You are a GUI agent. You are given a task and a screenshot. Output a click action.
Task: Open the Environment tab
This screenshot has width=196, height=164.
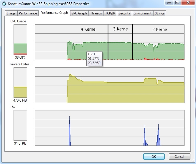(142, 13)
